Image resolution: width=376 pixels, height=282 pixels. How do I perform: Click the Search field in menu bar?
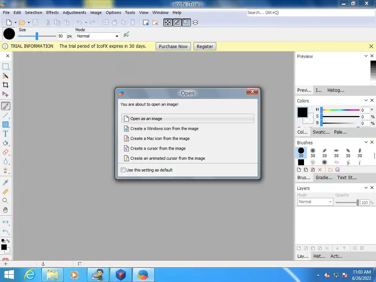point(311,13)
